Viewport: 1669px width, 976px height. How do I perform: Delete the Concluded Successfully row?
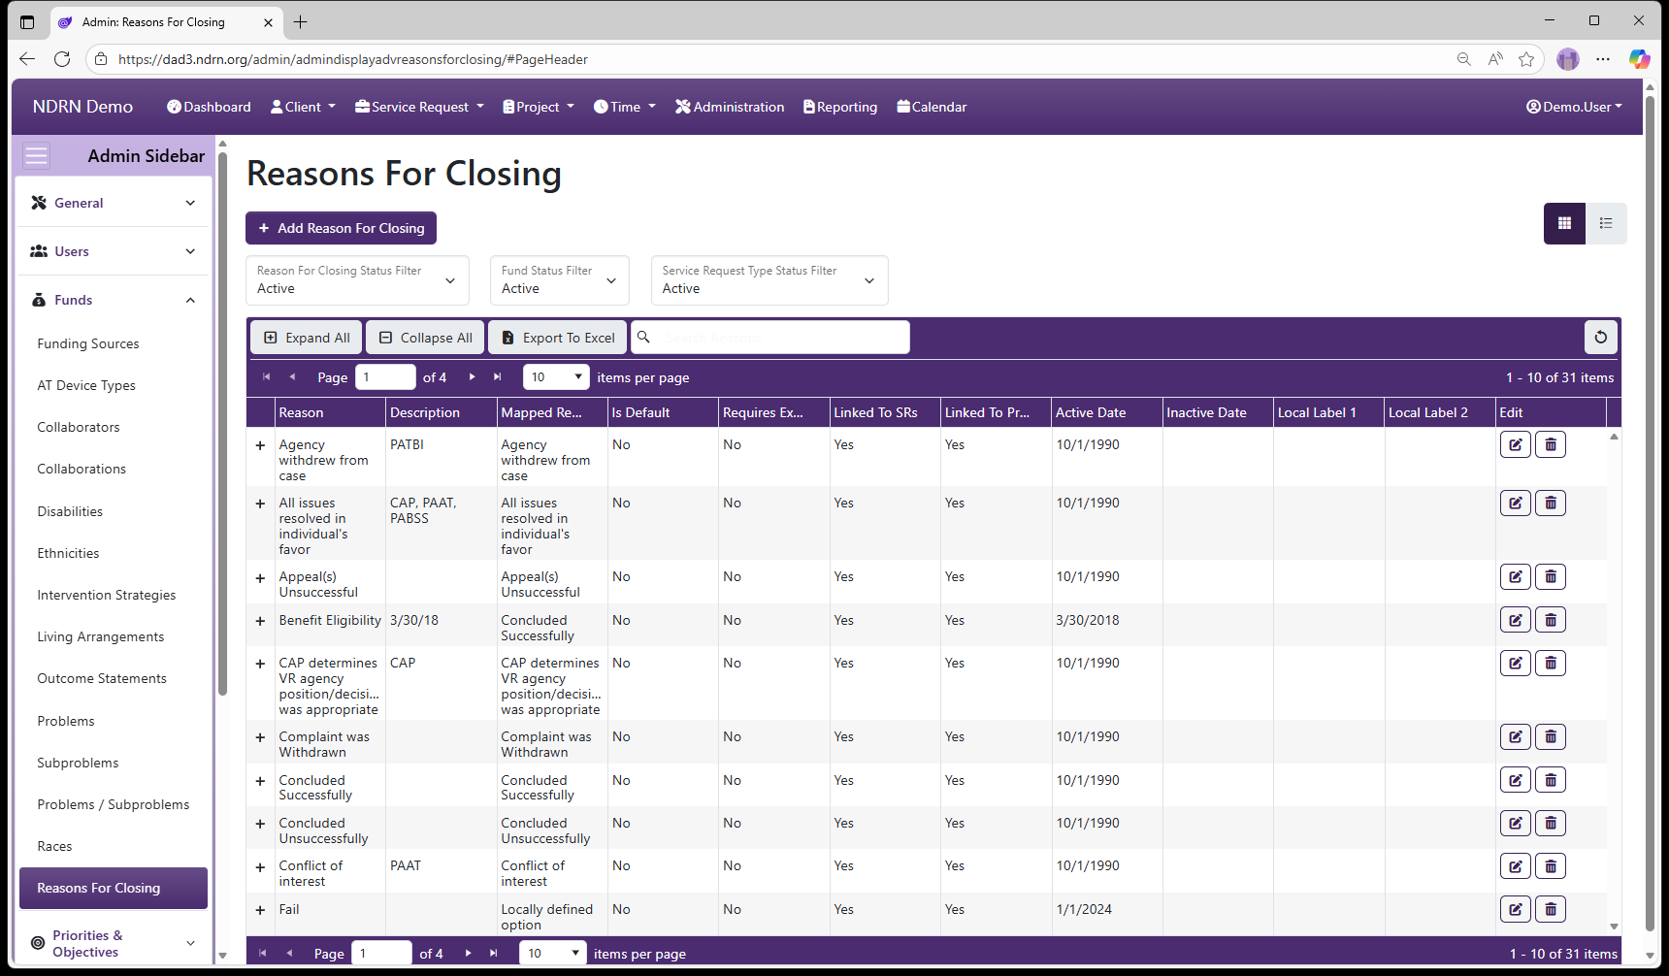tap(1550, 780)
